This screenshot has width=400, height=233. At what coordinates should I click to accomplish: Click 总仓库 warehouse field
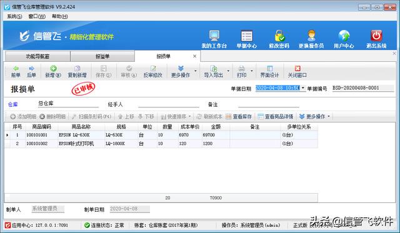(x=68, y=104)
